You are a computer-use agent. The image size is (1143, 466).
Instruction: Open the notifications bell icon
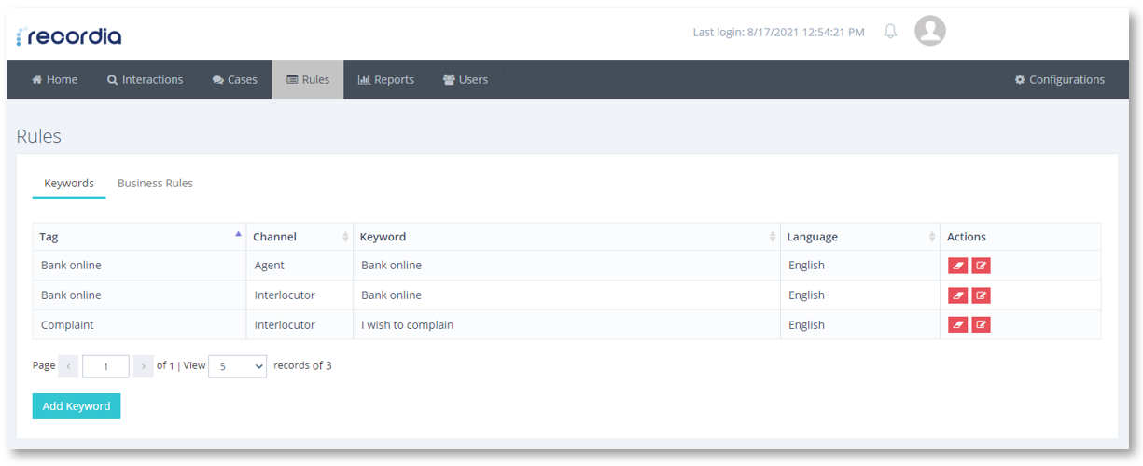tap(890, 32)
